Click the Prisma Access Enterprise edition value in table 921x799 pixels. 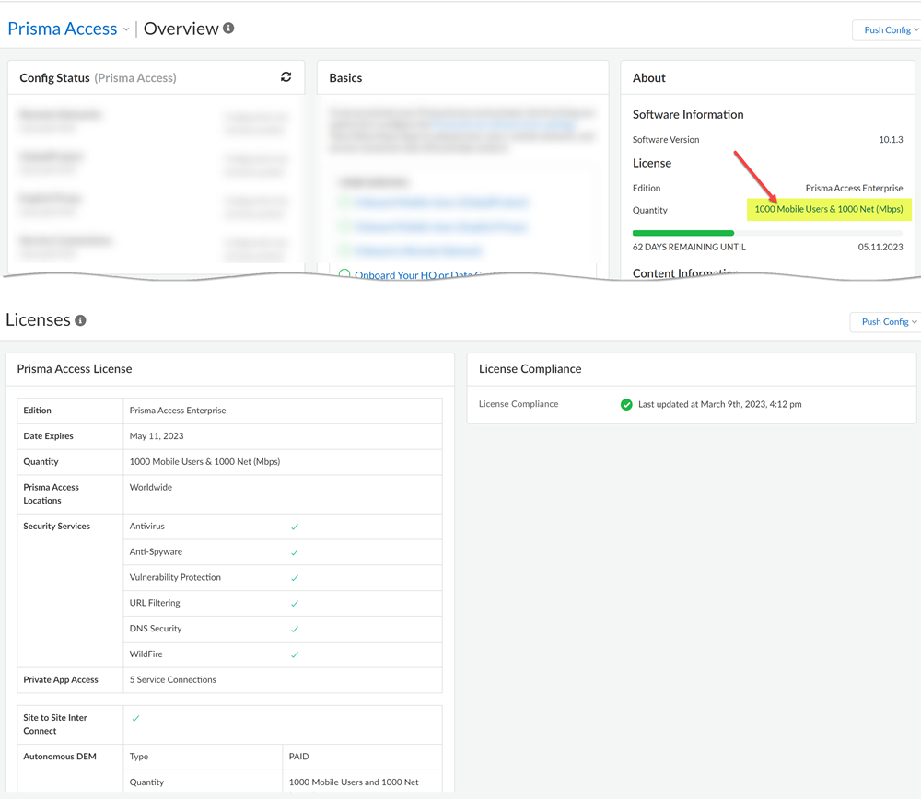coord(178,411)
